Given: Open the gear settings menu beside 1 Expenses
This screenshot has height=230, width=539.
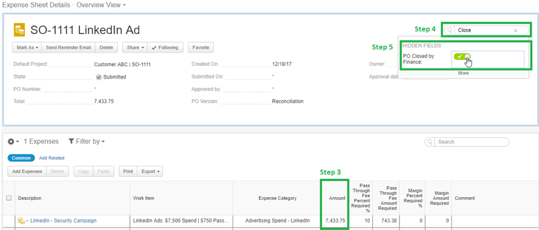Looking at the screenshot, I should click(13, 142).
